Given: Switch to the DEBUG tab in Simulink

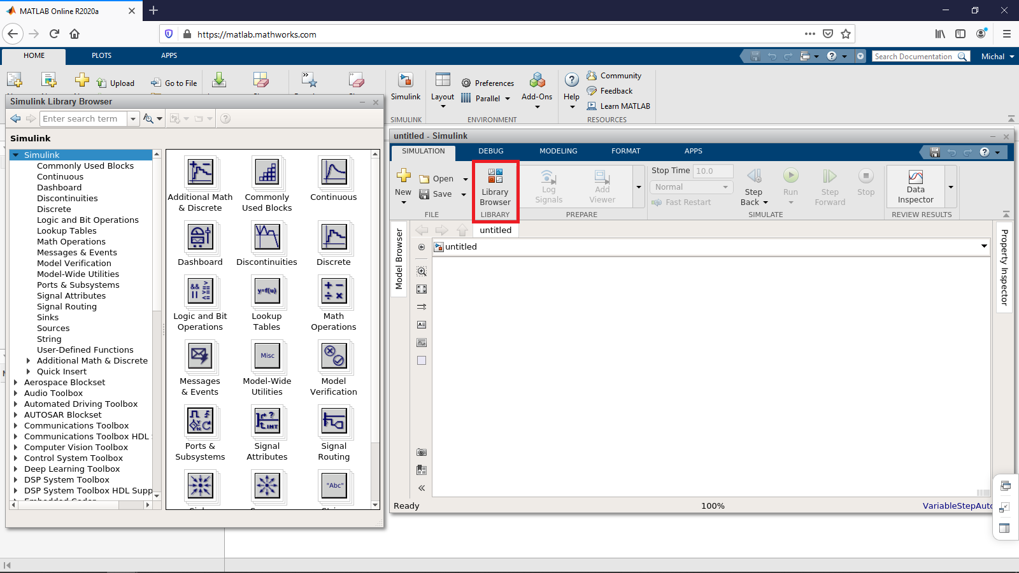Looking at the screenshot, I should point(491,152).
